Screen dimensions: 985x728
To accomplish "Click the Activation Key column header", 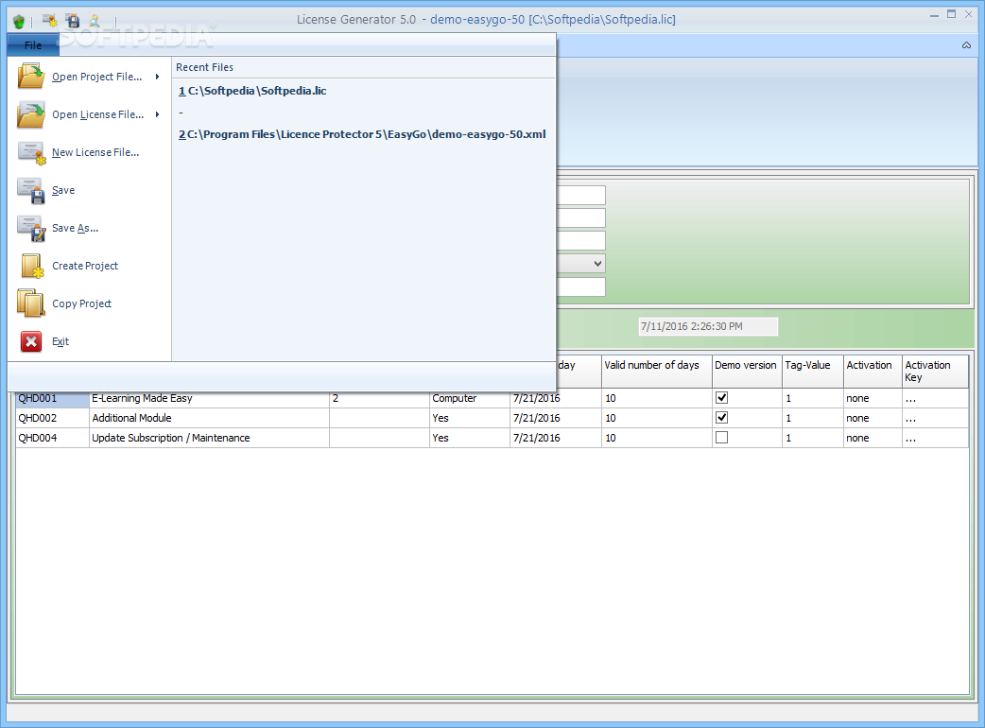I will point(935,372).
